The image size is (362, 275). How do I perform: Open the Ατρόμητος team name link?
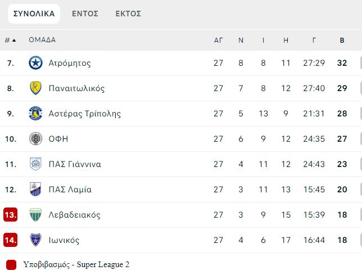coord(70,63)
